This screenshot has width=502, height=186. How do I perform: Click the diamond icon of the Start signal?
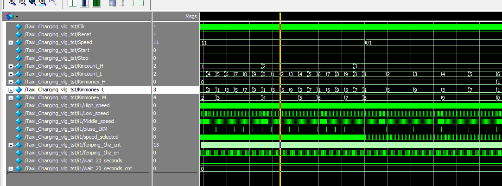[19, 50]
